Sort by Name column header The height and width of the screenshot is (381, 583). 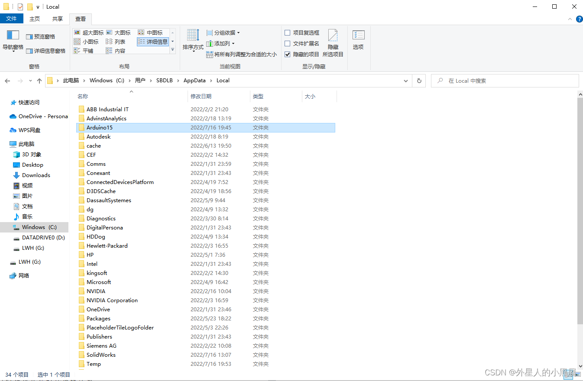click(131, 97)
